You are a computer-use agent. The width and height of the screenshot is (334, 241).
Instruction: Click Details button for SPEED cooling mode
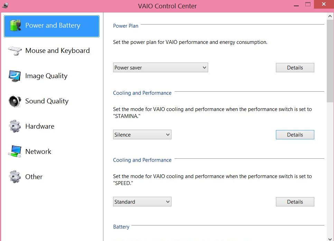click(x=295, y=202)
